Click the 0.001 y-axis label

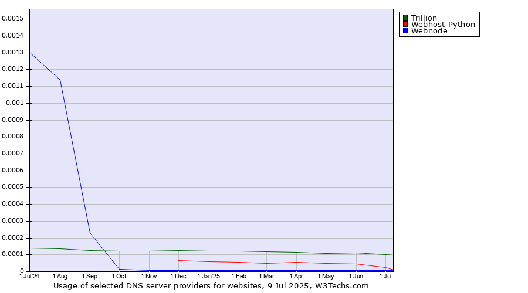point(15,103)
